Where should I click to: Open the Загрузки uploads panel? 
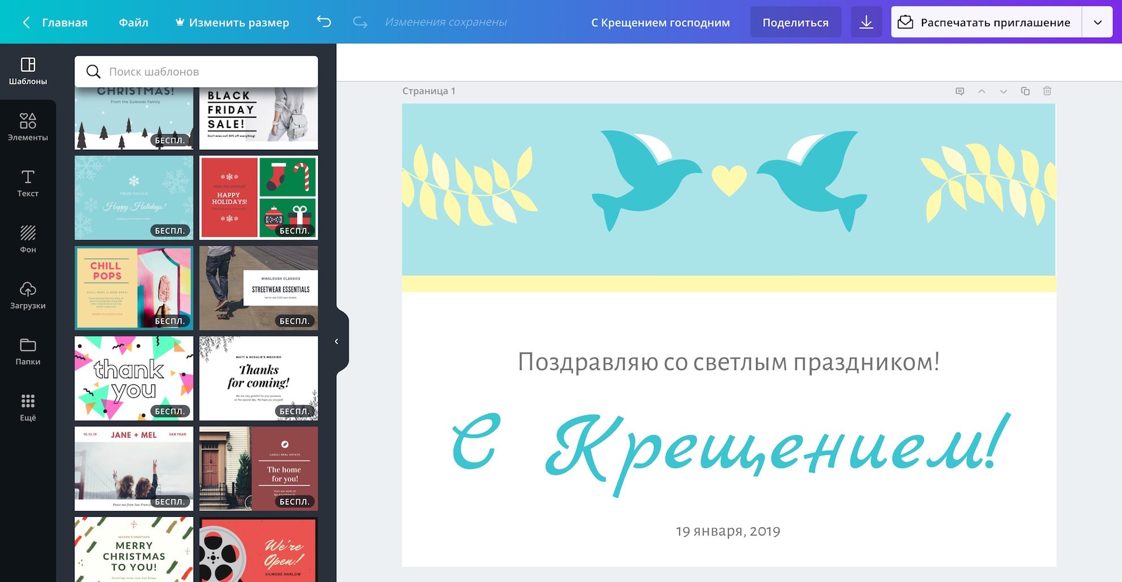point(28,296)
